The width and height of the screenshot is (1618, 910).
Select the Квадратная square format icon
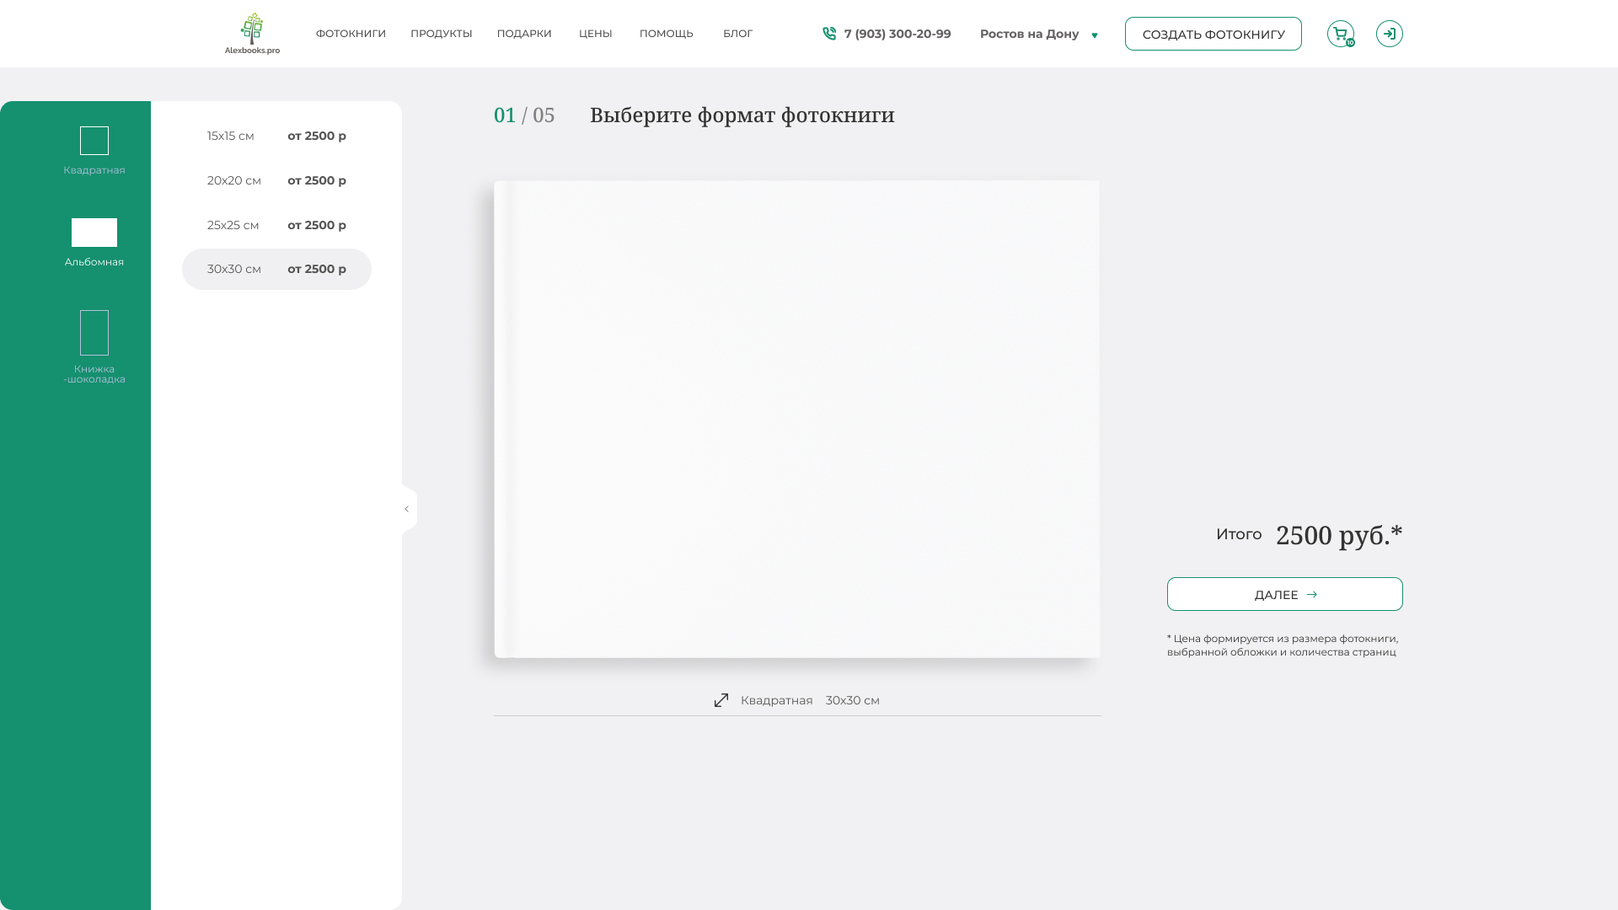[94, 141]
